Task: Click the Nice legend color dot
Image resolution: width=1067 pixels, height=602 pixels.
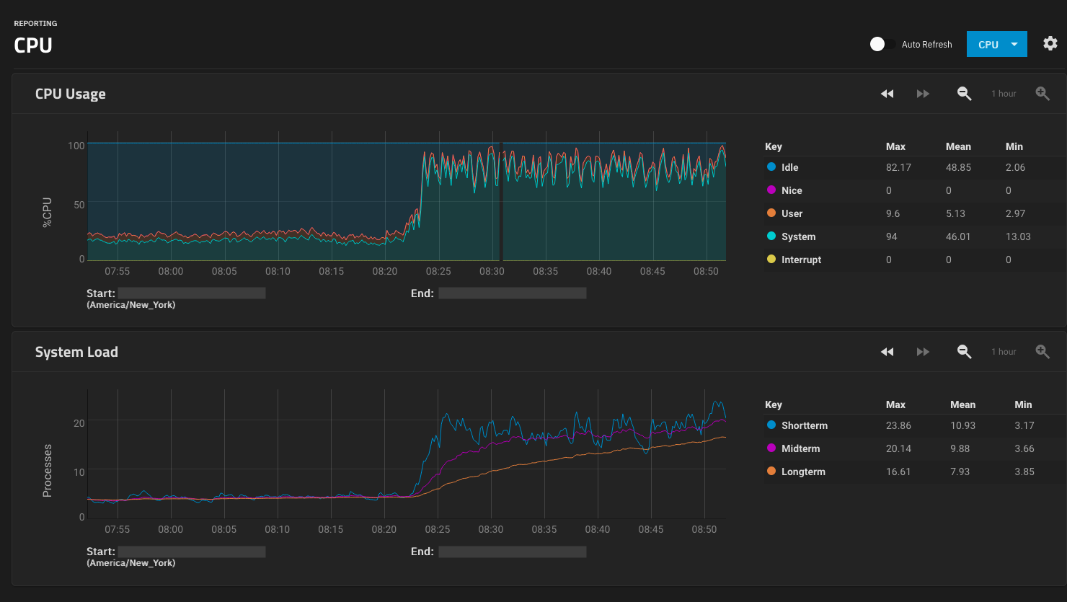Action: [x=771, y=190]
